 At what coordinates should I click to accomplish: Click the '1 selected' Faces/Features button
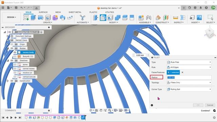click(173, 72)
